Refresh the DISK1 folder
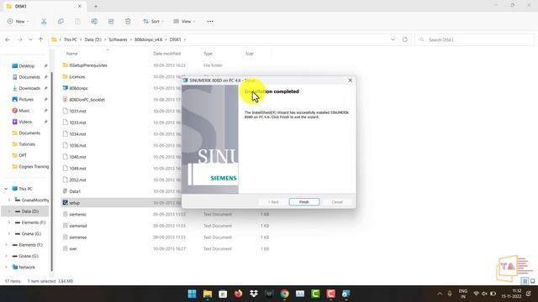 (x=405, y=39)
